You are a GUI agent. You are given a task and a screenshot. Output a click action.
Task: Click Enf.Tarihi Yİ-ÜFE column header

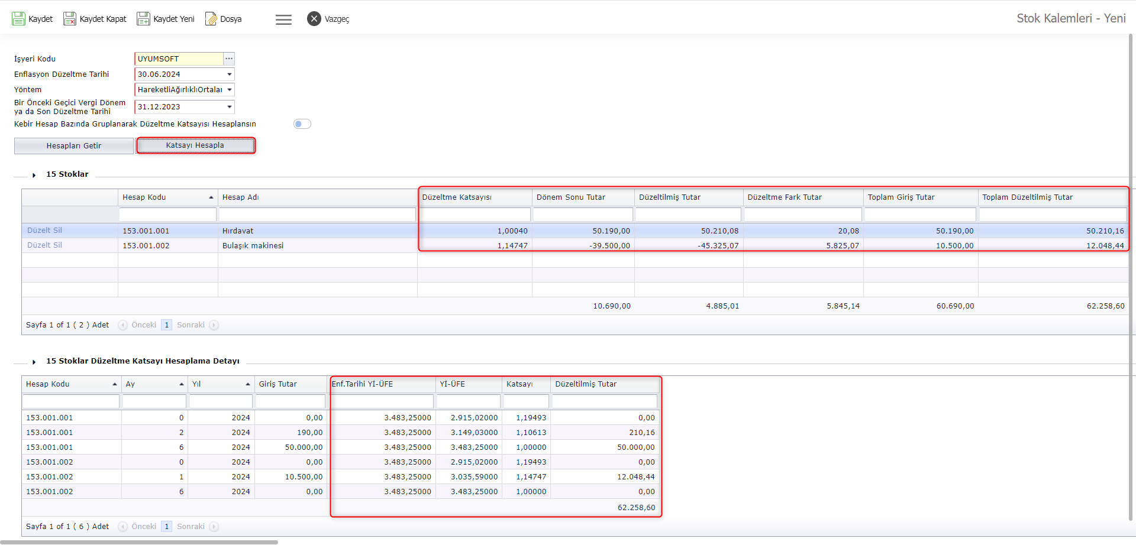coord(382,384)
